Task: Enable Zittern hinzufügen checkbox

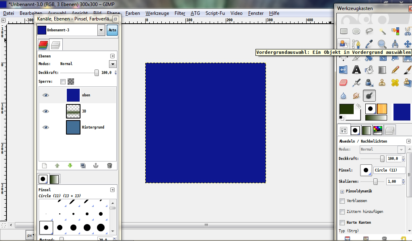Action: (342, 212)
